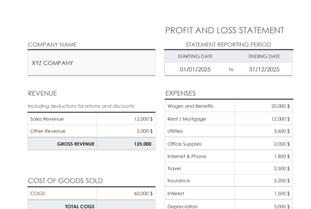Select the Sales Revenue label cell
The height and width of the screenshot is (209, 311).
pyautogui.click(x=63, y=119)
